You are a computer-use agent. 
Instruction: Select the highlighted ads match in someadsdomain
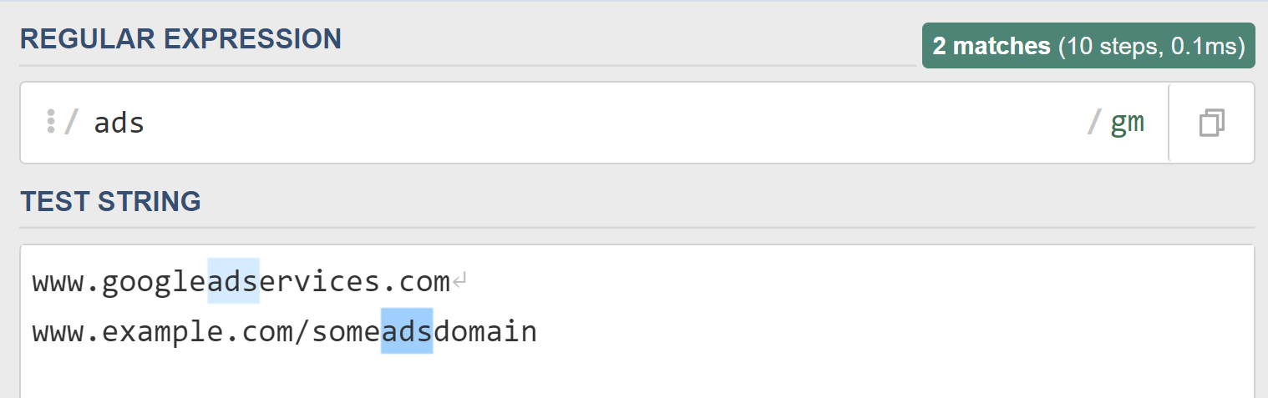[407, 331]
